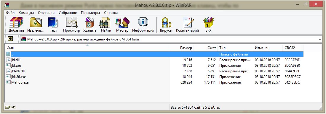Click the Добавить (Add) toolbar icon
The image size is (326, 114).
point(16,25)
